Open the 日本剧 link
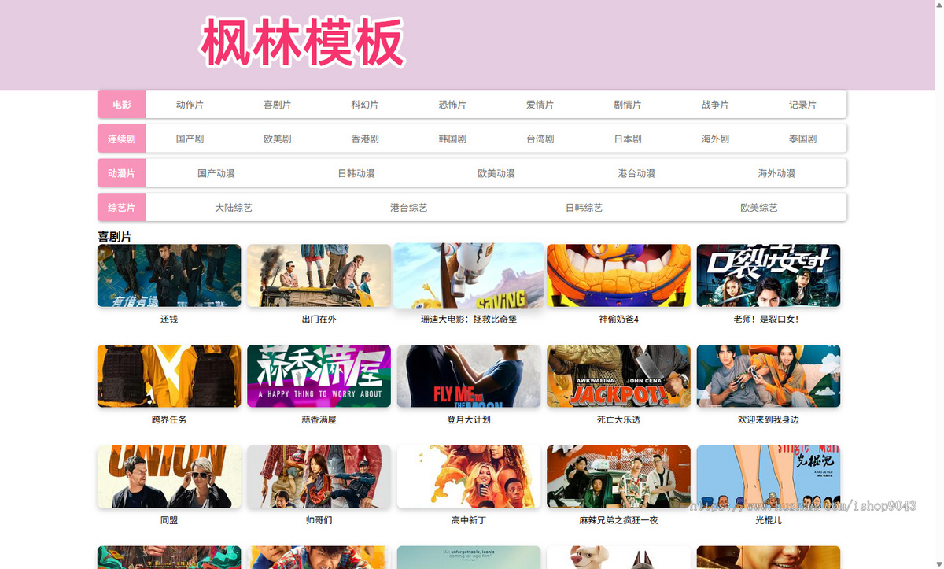944x569 pixels. (628, 139)
